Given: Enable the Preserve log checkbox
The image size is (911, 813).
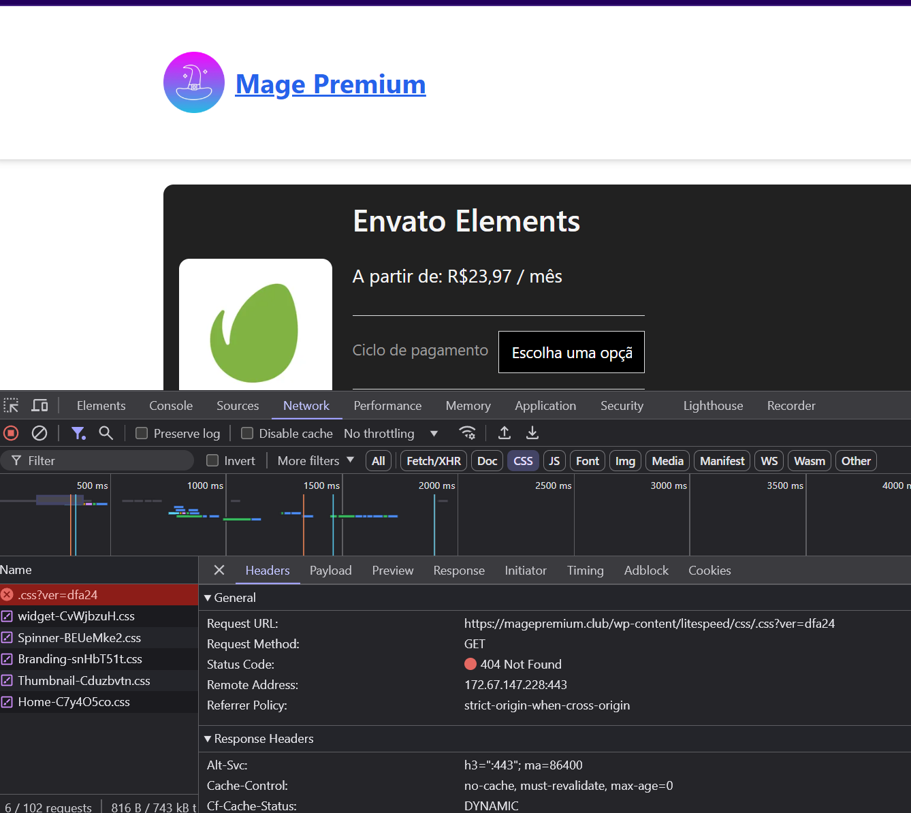Looking at the screenshot, I should point(142,433).
